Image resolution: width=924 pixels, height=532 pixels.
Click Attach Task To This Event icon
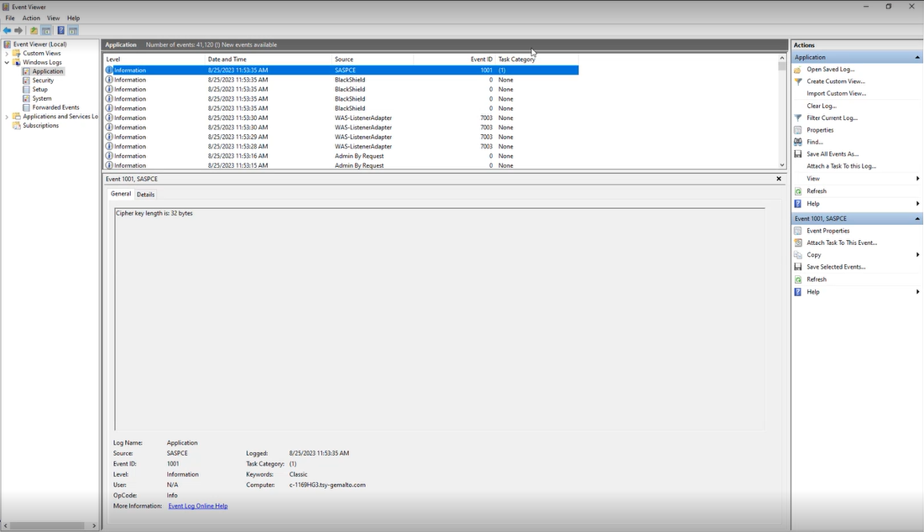798,243
